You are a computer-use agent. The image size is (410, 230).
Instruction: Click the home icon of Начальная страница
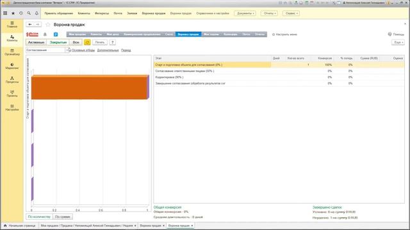click(x=5, y=226)
